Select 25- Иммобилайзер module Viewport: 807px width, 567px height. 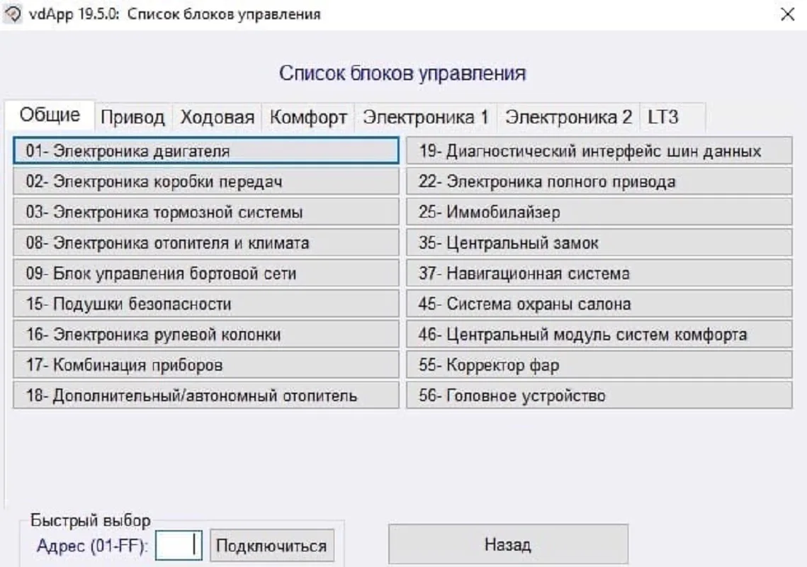(x=599, y=212)
